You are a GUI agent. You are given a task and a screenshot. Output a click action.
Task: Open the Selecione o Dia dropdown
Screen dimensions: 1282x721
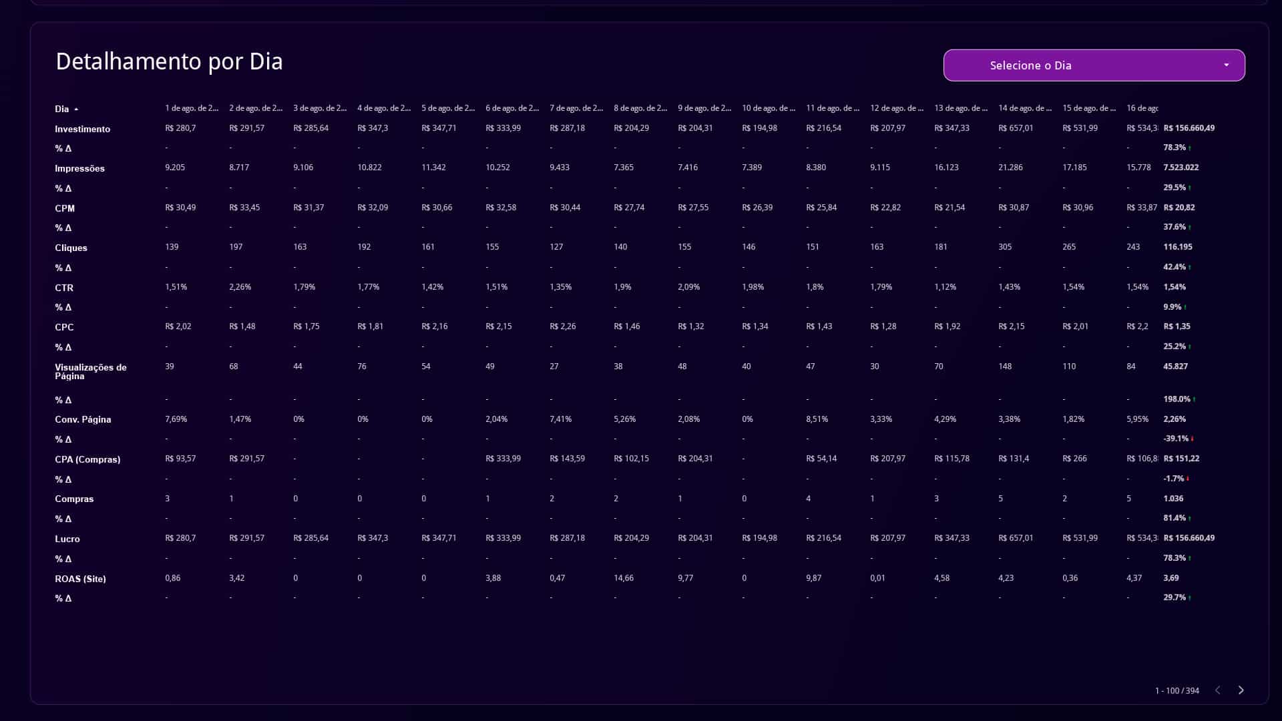1094,65
